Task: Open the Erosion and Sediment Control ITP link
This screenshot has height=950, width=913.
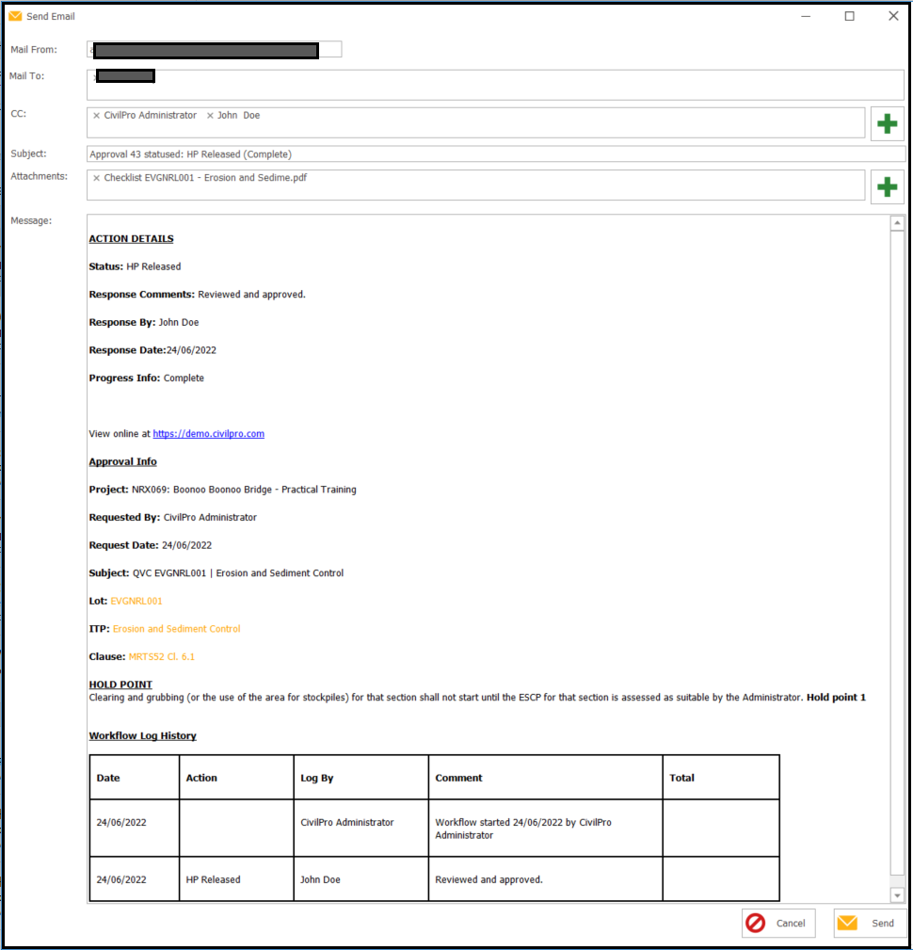Action: pos(176,629)
